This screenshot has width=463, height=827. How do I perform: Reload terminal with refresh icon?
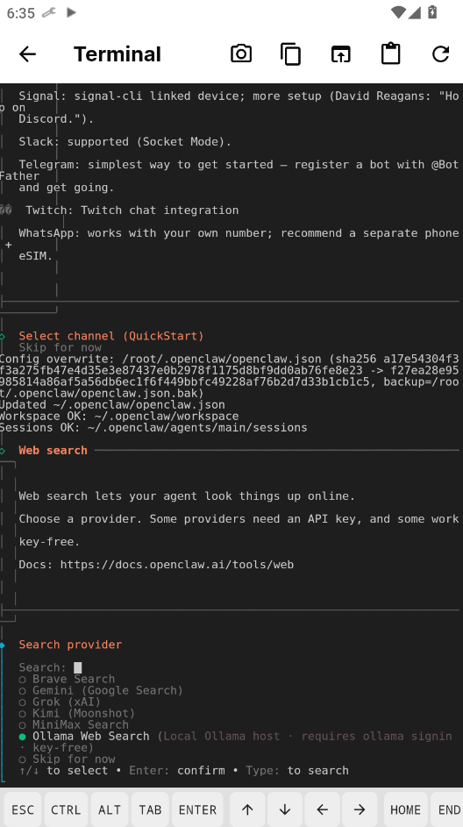tap(440, 53)
